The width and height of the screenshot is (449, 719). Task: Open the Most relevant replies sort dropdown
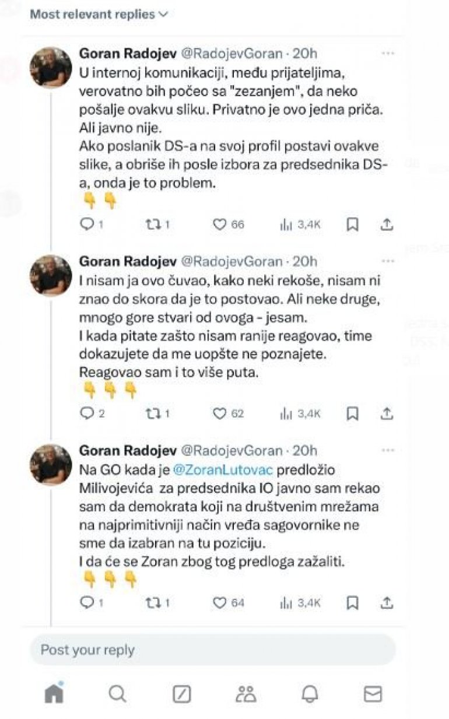[99, 14]
